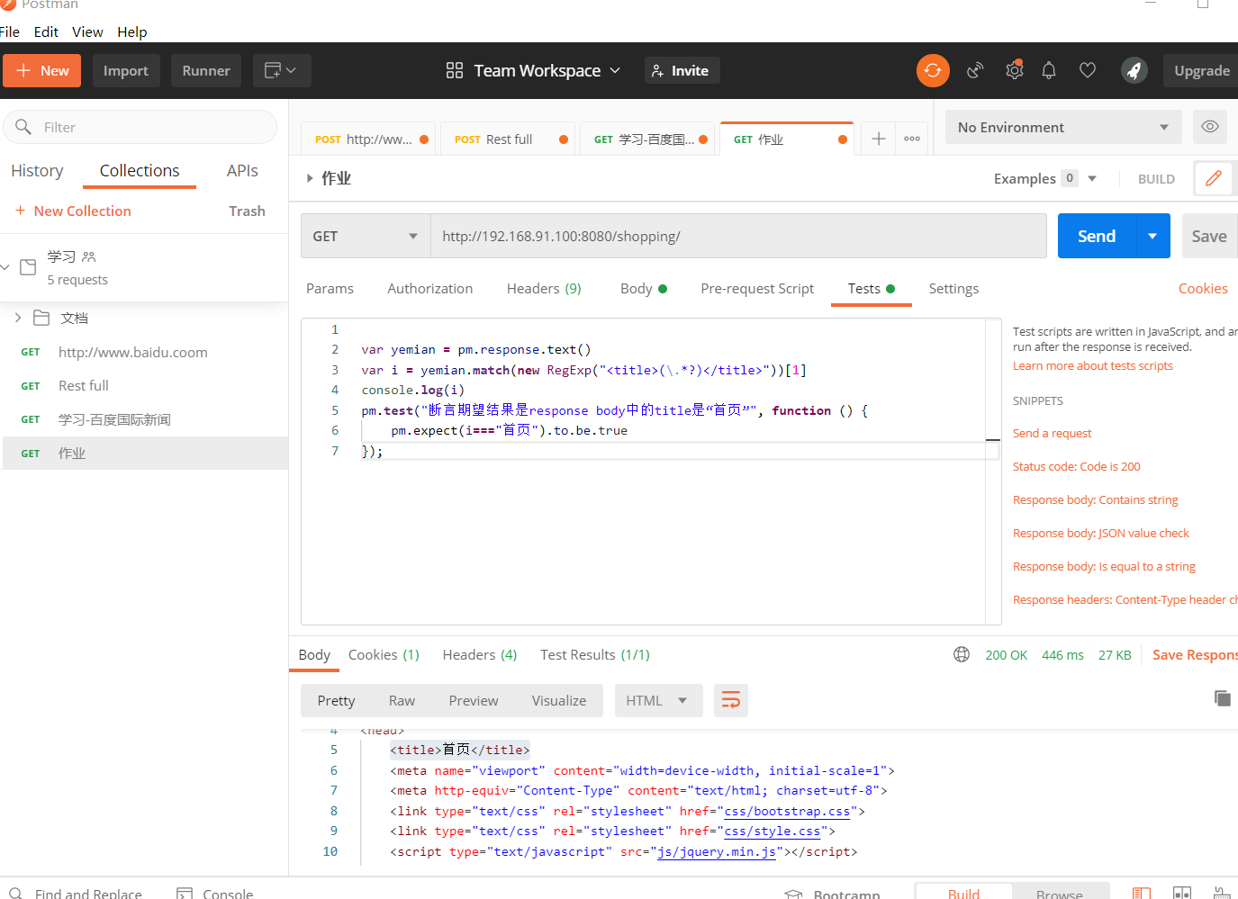Add a new request tab
1238x899 pixels.
click(879, 139)
